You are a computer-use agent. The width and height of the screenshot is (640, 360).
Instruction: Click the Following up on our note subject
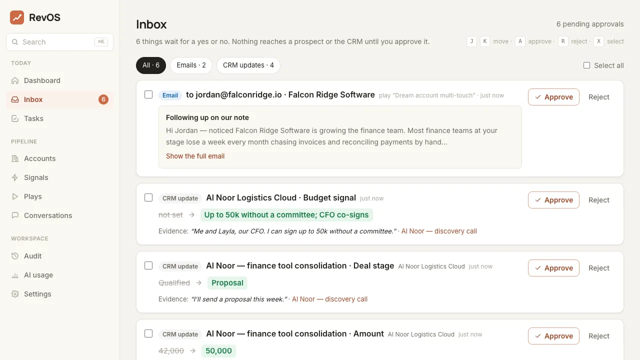tap(207, 117)
